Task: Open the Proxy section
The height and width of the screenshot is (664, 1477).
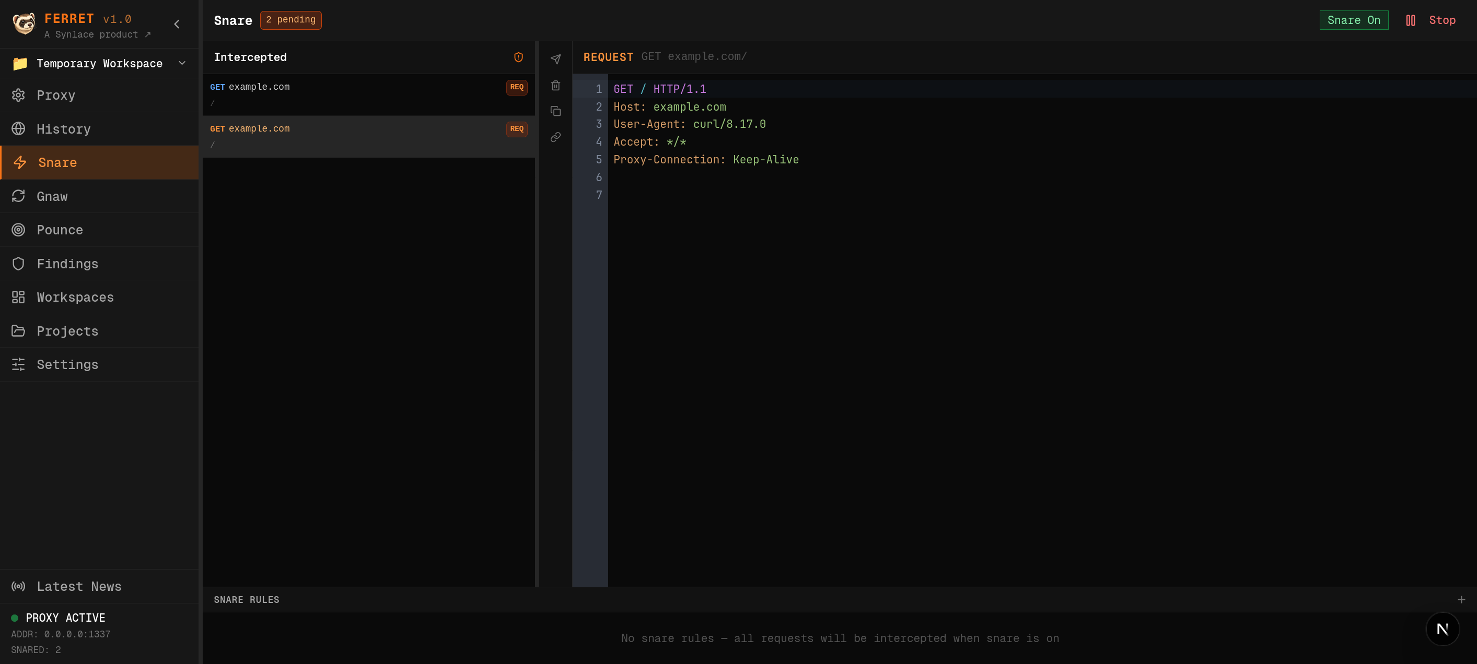Action: click(99, 95)
